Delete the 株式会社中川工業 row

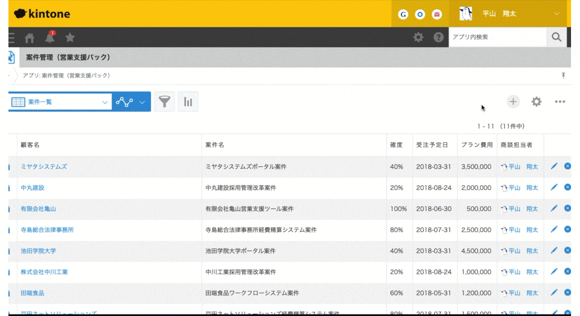click(x=567, y=272)
